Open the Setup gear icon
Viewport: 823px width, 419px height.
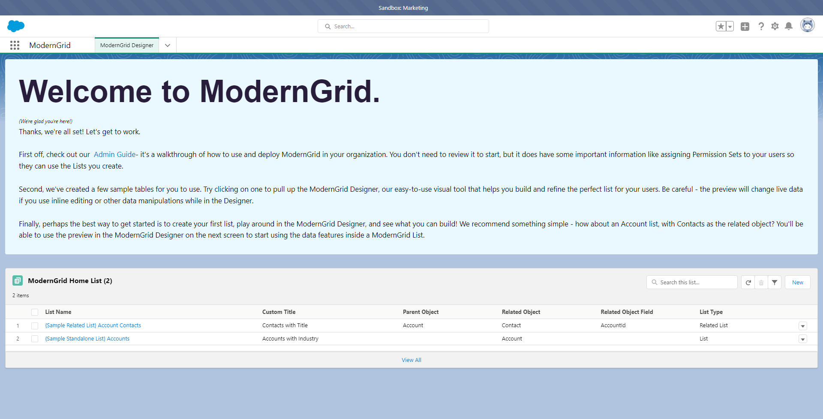[775, 27]
